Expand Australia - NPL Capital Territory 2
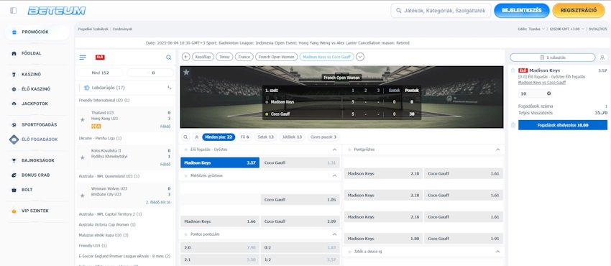The width and height of the screenshot is (611, 266). coord(110,214)
